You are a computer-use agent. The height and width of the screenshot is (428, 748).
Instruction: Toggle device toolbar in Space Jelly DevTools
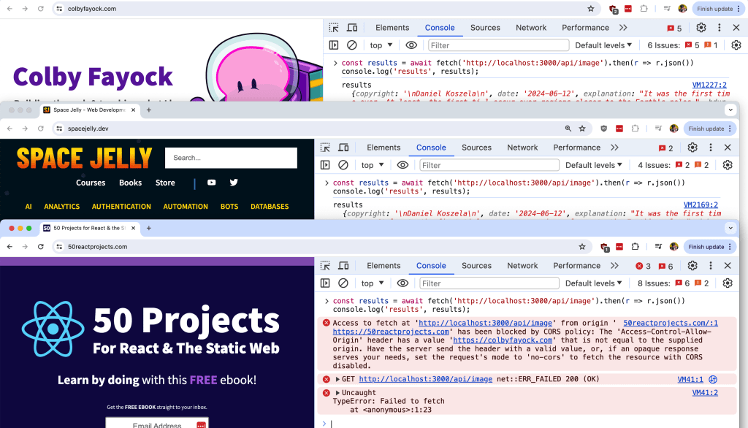coord(343,148)
